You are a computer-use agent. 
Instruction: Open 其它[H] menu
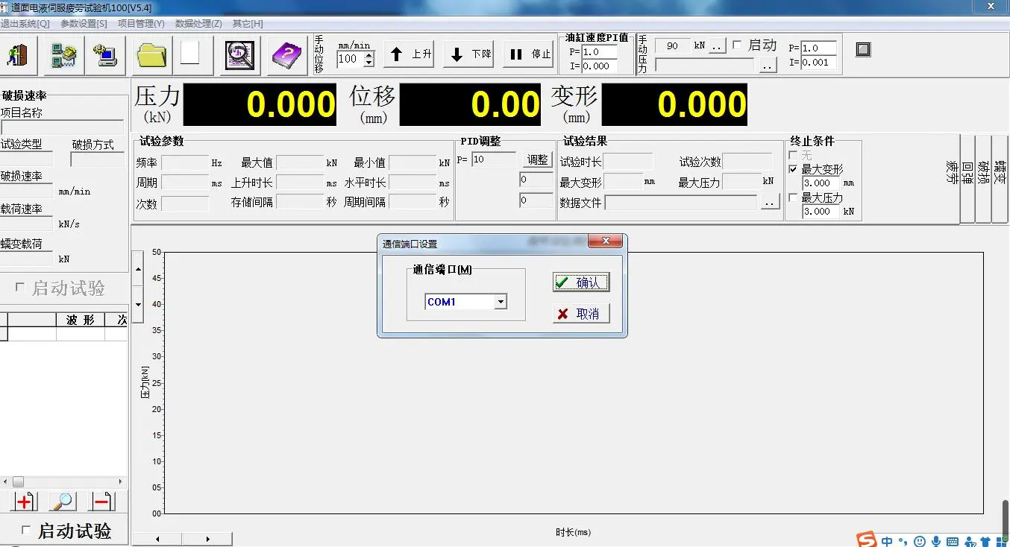[x=248, y=23]
